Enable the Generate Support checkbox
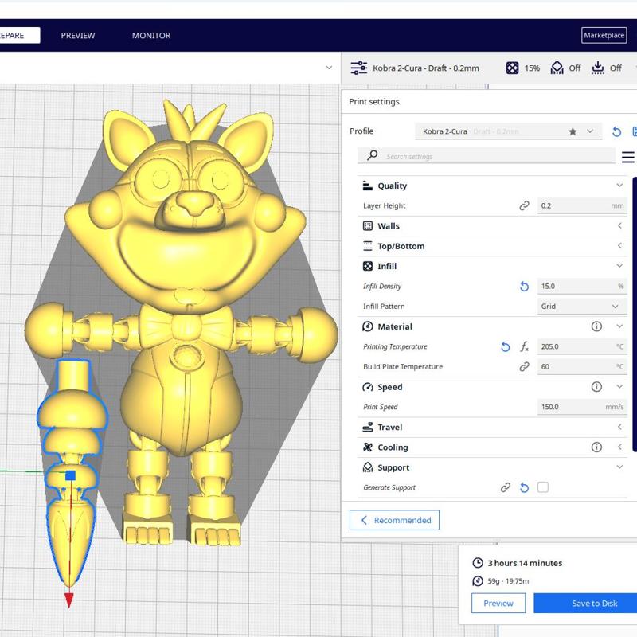 pyautogui.click(x=543, y=487)
